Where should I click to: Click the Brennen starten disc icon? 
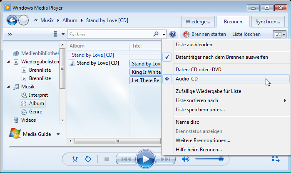click(186, 34)
